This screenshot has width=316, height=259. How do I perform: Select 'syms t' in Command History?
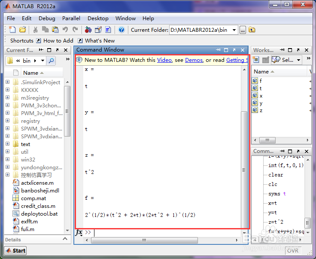click(x=277, y=194)
